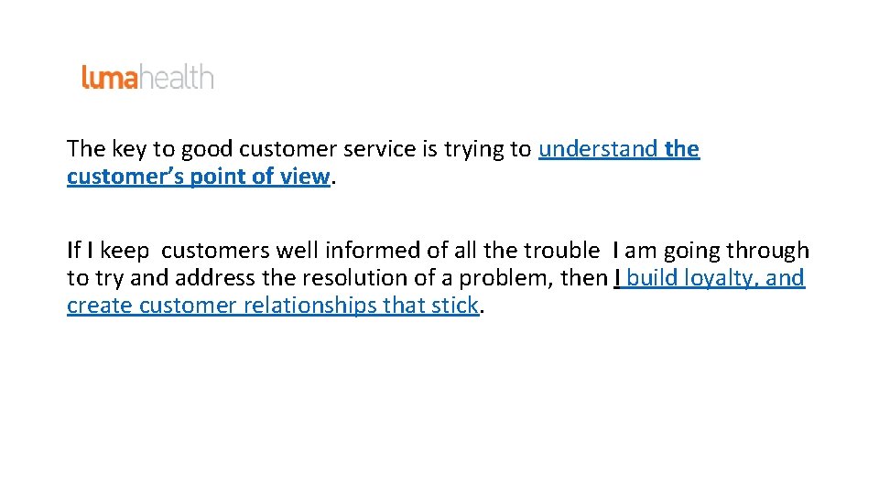The height and width of the screenshot is (494, 879).
Task: Click the underlined "I" before "build"
Action: pyautogui.click(x=617, y=278)
